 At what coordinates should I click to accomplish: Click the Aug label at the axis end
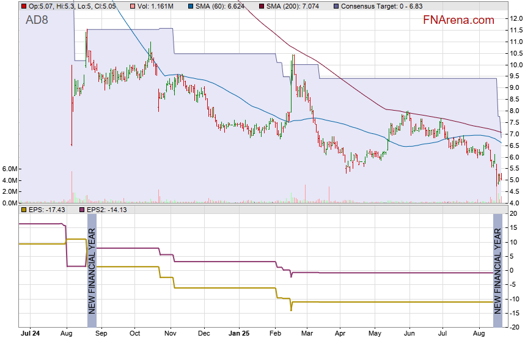click(x=479, y=334)
